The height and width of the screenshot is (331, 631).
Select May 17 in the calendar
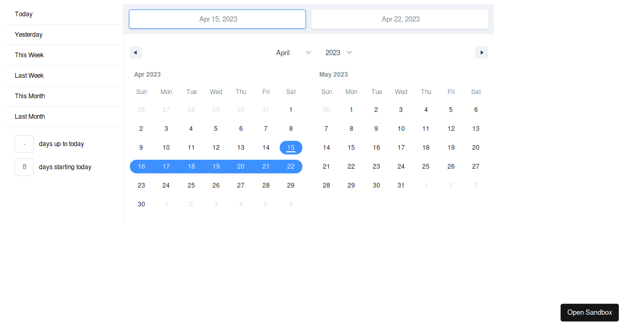coord(401,148)
